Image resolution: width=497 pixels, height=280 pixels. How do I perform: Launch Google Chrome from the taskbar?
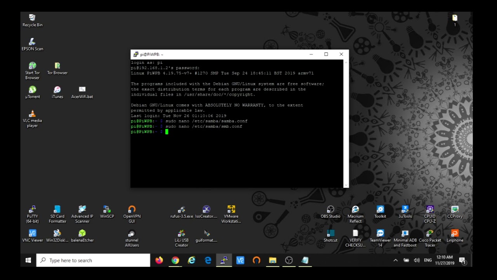tap(176, 260)
